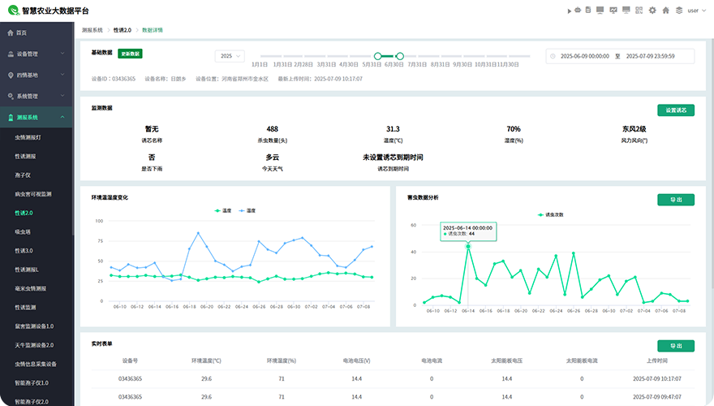
Task: Toggle the 诱虫次数 legend in pest chart
Action: click(551, 214)
